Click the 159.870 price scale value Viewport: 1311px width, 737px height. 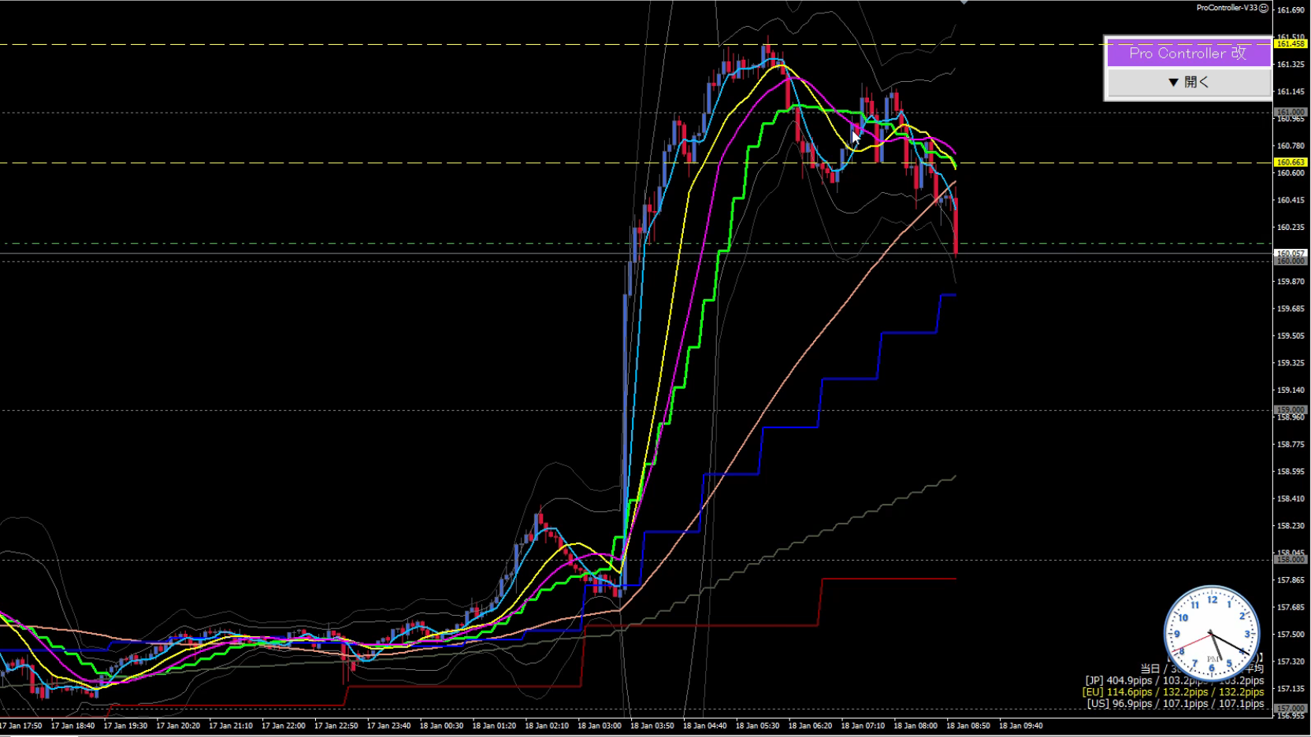[x=1291, y=282]
